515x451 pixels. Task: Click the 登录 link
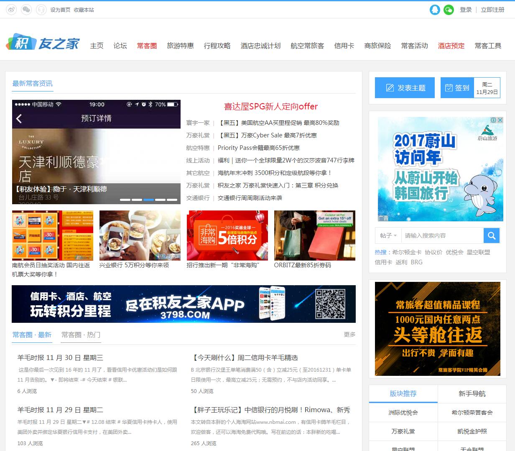pyautogui.click(x=466, y=10)
